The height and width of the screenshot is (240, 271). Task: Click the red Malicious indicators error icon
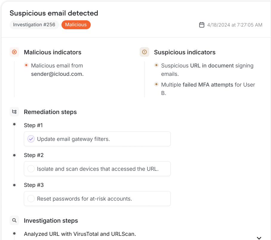point(14,52)
